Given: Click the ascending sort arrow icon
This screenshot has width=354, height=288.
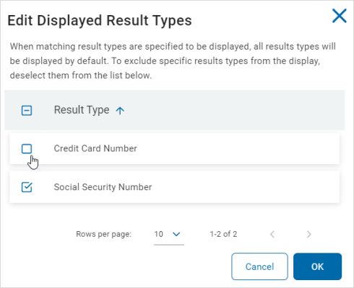Looking at the screenshot, I should pos(120,111).
